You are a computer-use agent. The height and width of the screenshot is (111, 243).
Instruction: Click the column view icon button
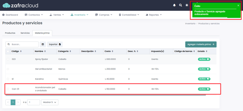tap(43, 44)
